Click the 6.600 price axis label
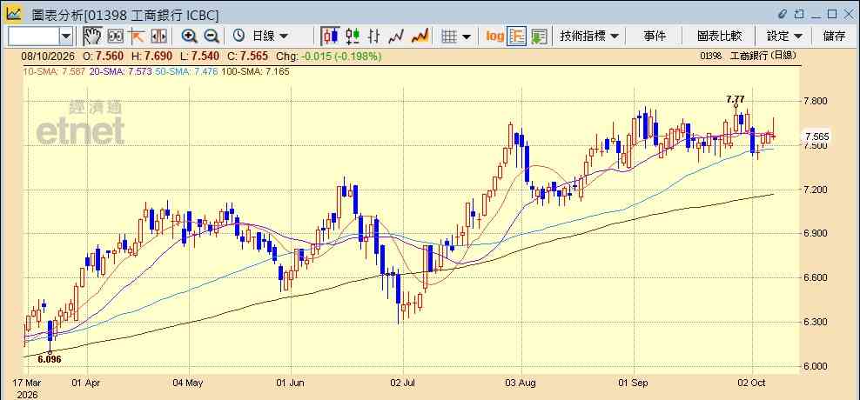This screenshot has width=860, height=400. point(815,277)
